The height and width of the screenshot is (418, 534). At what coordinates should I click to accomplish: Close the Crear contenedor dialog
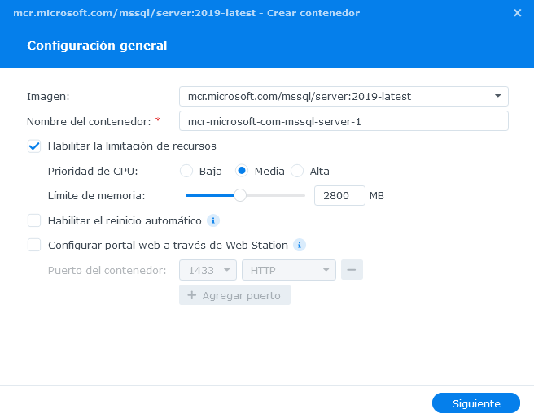pyautogui.click(x=517, y=13)
